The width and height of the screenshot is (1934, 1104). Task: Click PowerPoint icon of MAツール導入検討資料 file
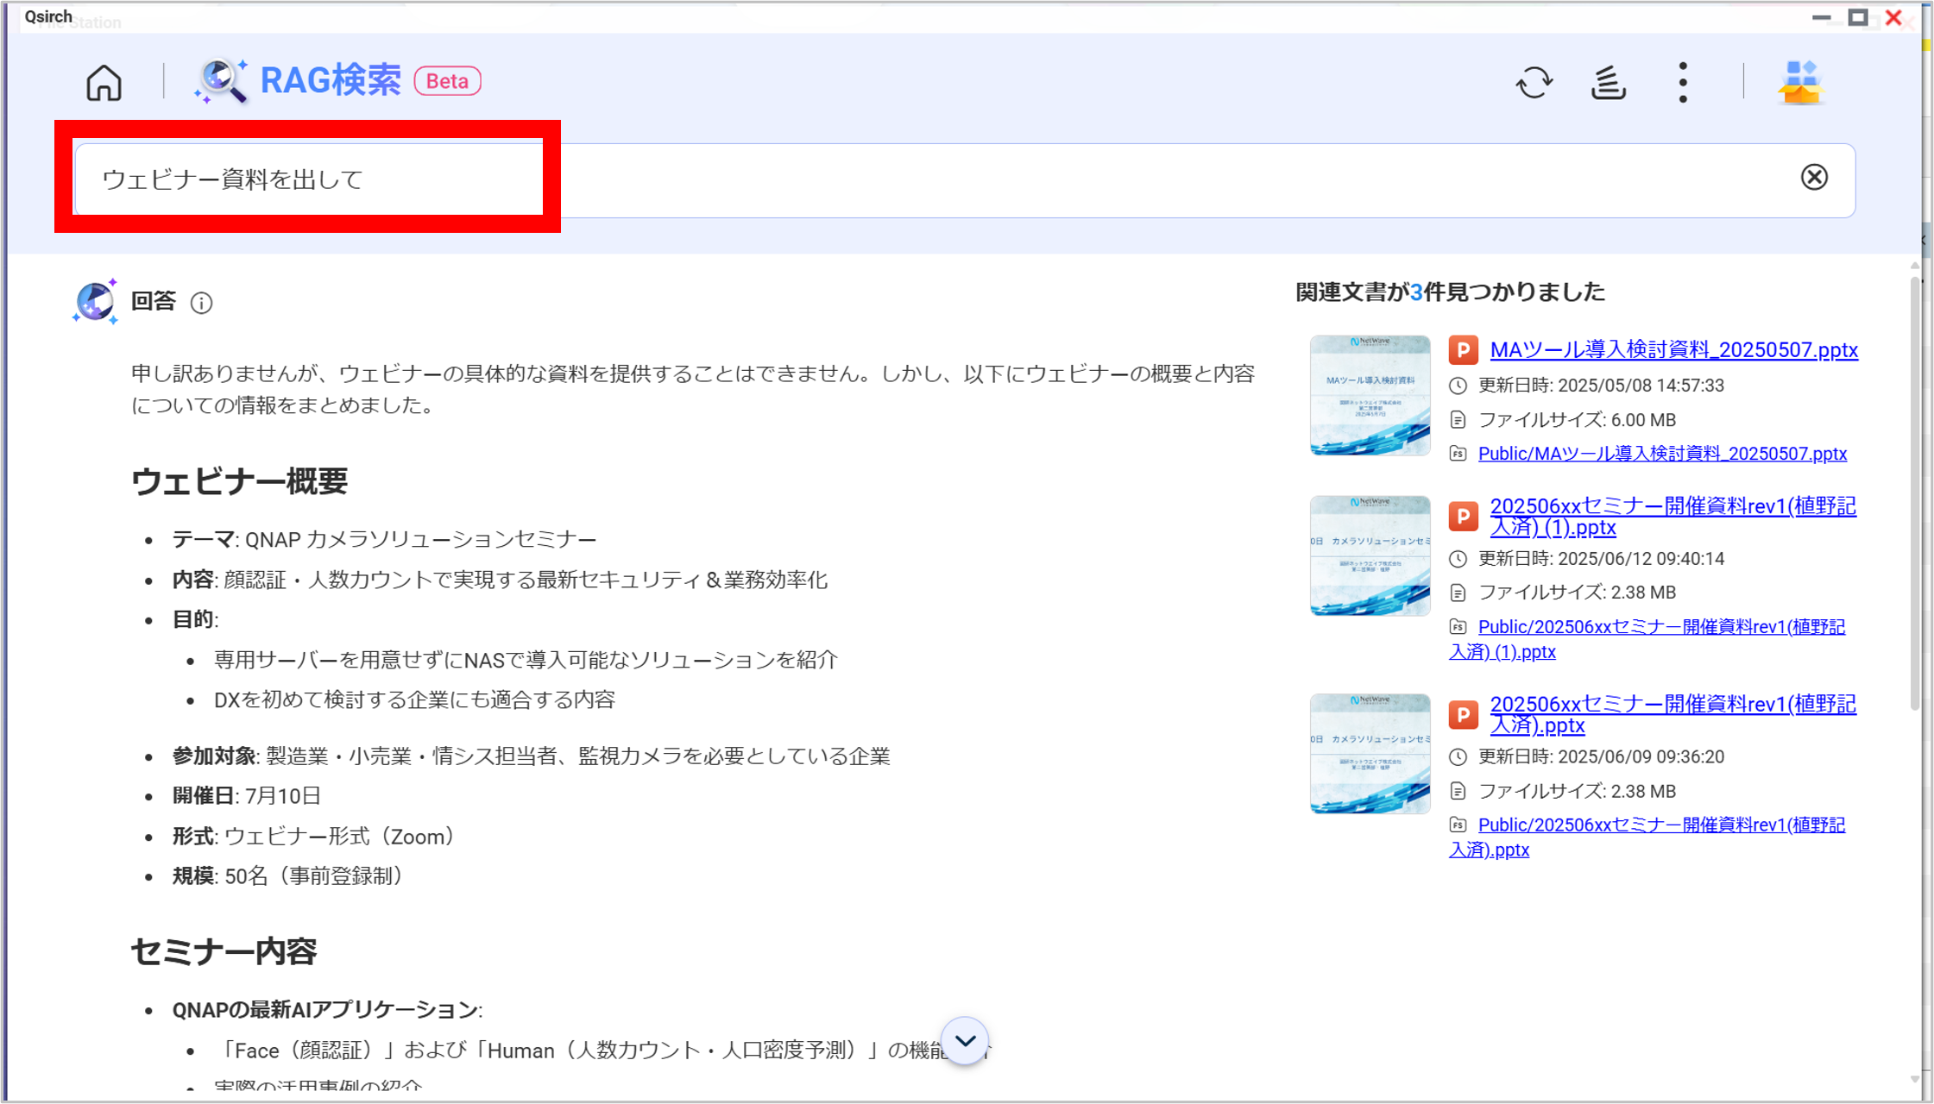(1463, 350)
